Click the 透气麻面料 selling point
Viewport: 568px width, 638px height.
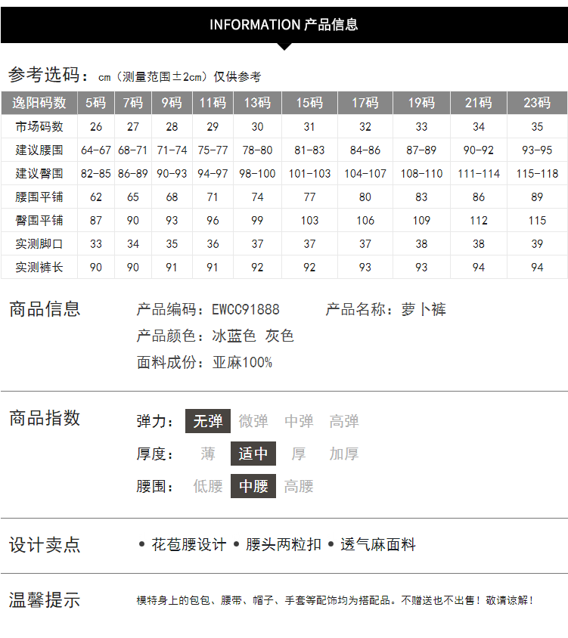pyautogui.click(x=378, y=544)
